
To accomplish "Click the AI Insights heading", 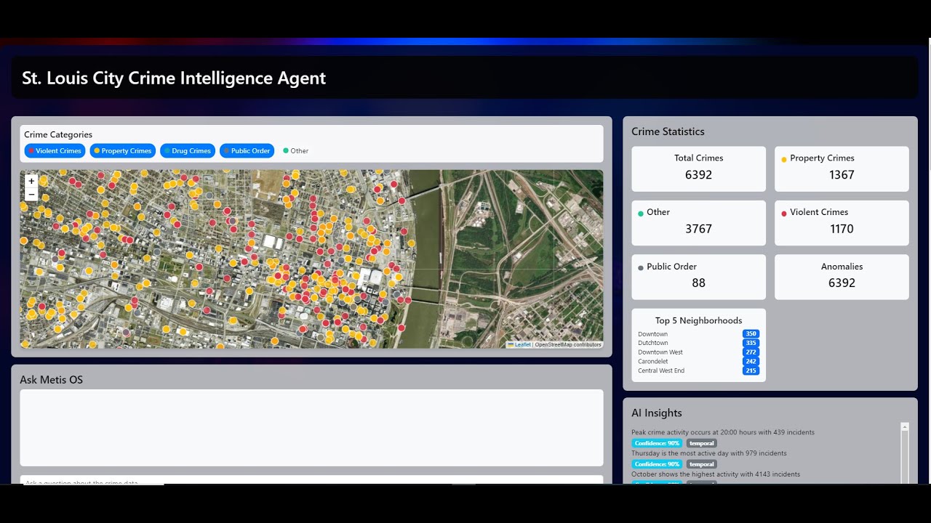I will click(x=657, y=413).
